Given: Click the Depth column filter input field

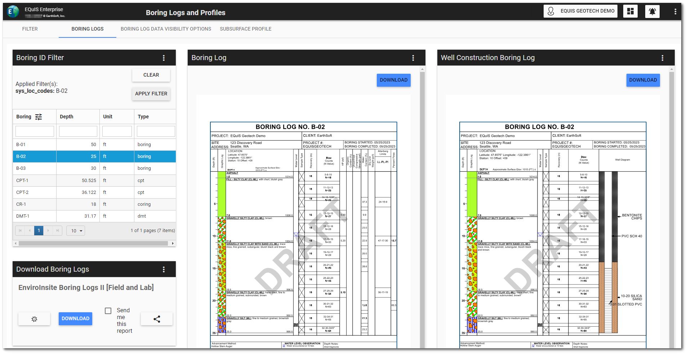Looking at the screenshot, I should point(78,131).
